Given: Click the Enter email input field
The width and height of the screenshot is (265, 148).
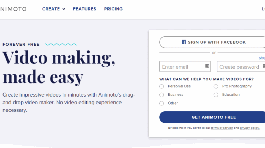Looking at the screenshot, I should [185, 66].
